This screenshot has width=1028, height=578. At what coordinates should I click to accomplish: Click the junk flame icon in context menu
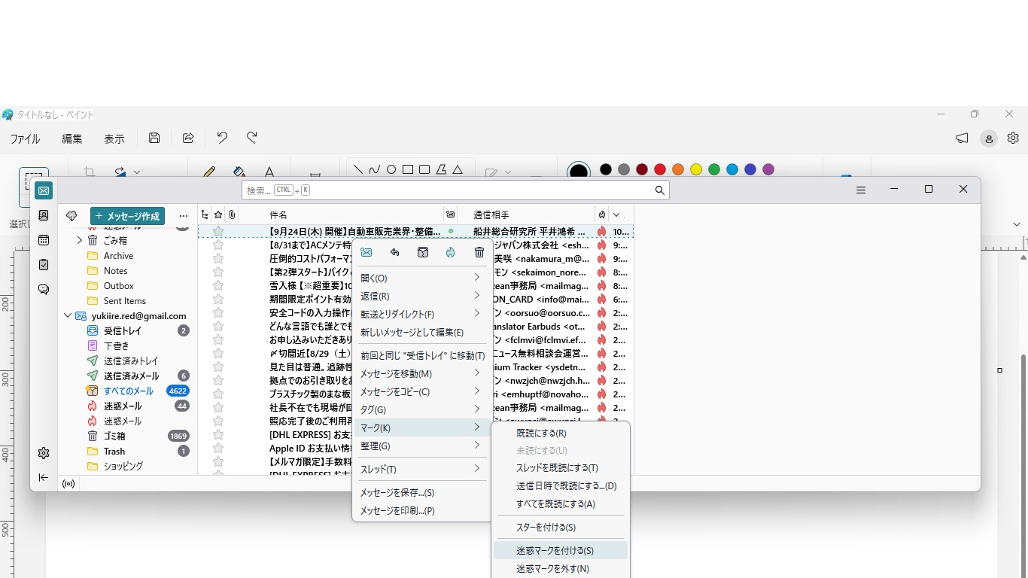click(450, 252)
